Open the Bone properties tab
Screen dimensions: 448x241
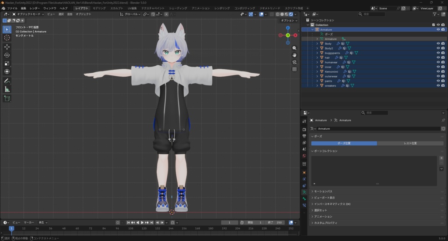point(304,198)
